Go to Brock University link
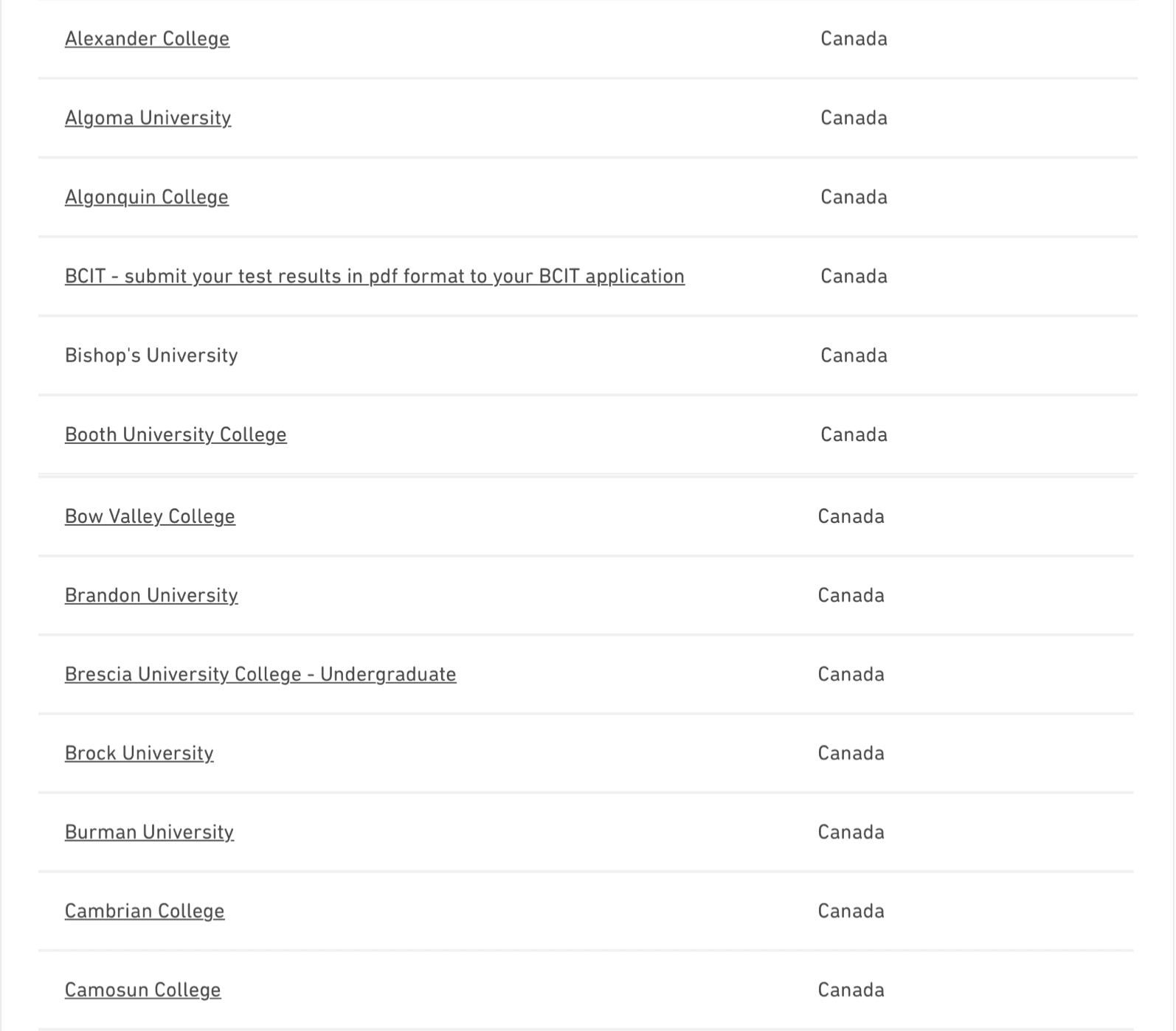This screenshot has width=1176, height=1031. pyautogui.click(x=139, y=753)
